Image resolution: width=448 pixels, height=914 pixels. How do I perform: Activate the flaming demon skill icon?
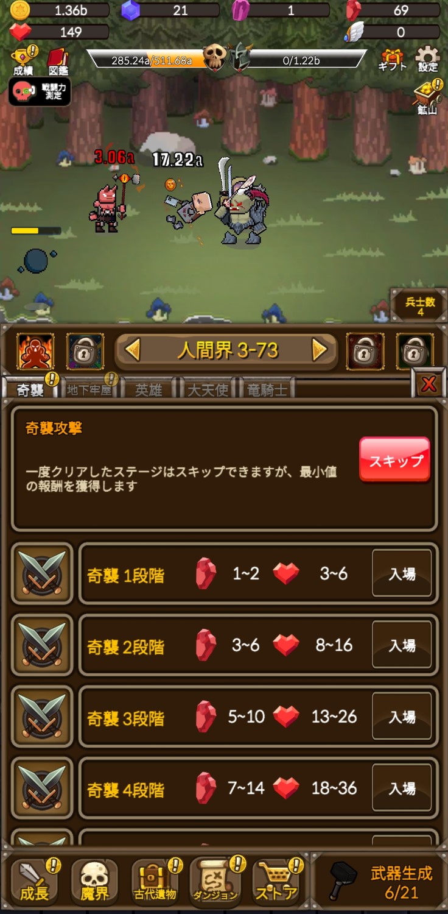35,352
